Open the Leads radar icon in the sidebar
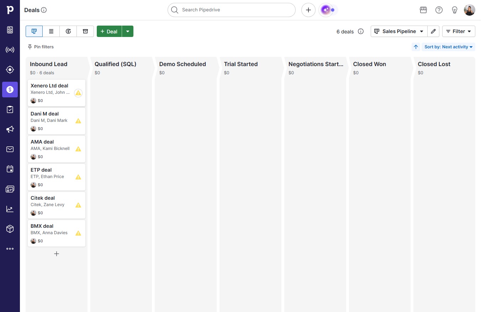481x312 pixels. [x=10, y=50]
